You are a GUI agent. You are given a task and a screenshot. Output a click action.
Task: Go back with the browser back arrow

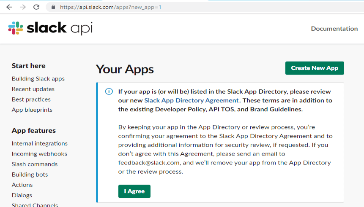click(9, 7)
